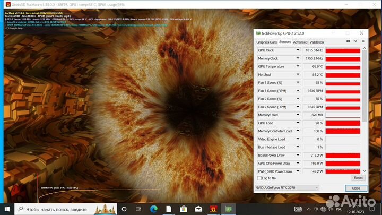Open Cortana circle icon on taskbar
The image size is (382, 215).
point(124,209)
